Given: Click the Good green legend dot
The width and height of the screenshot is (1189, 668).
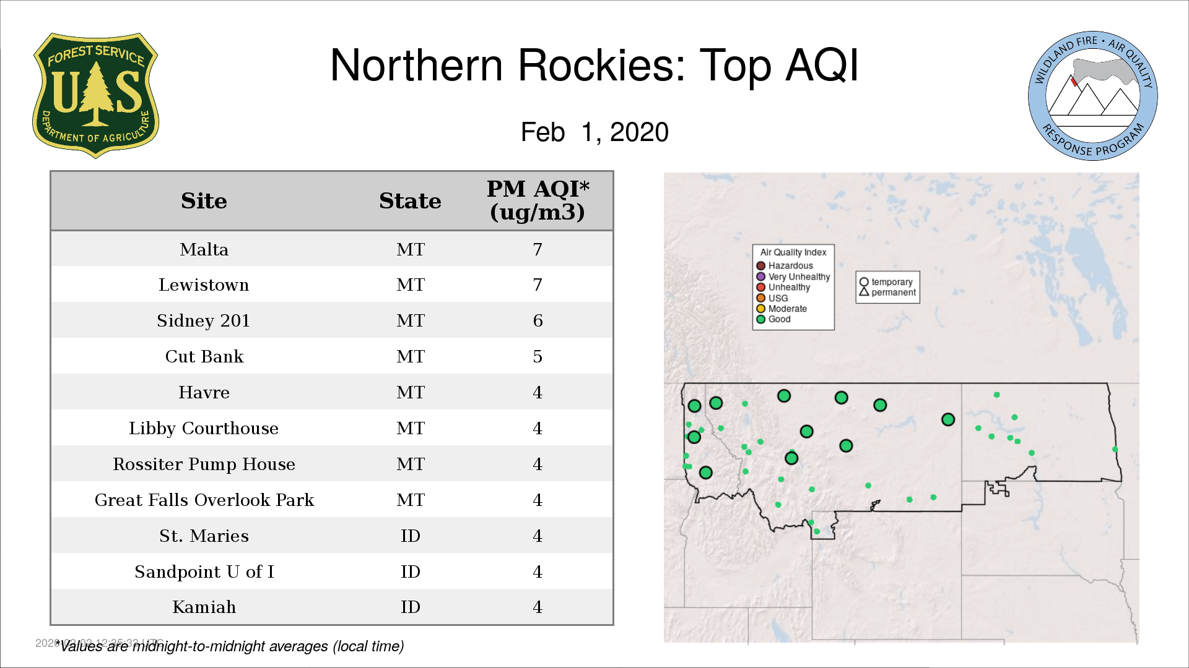Looking at the screenshot, I should tap(761, 319).
